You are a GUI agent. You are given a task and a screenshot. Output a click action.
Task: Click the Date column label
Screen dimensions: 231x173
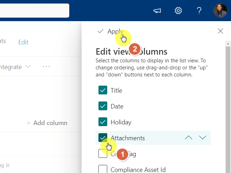[x=117, y=106]
